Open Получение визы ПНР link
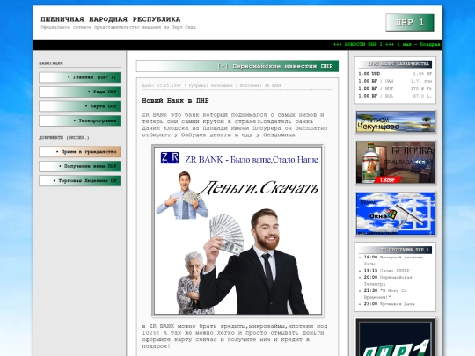Viewport: 475px width, 356px height. point(80,166)
